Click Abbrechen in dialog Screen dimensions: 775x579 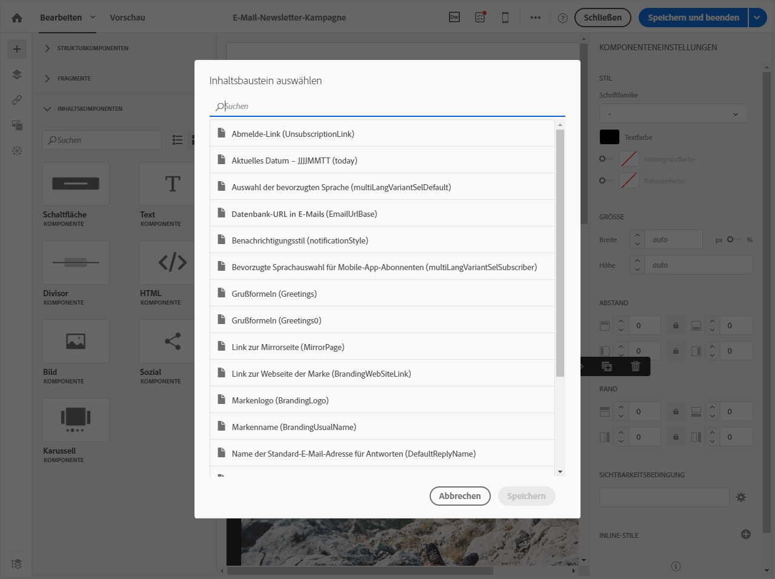[x=460, y=496]
